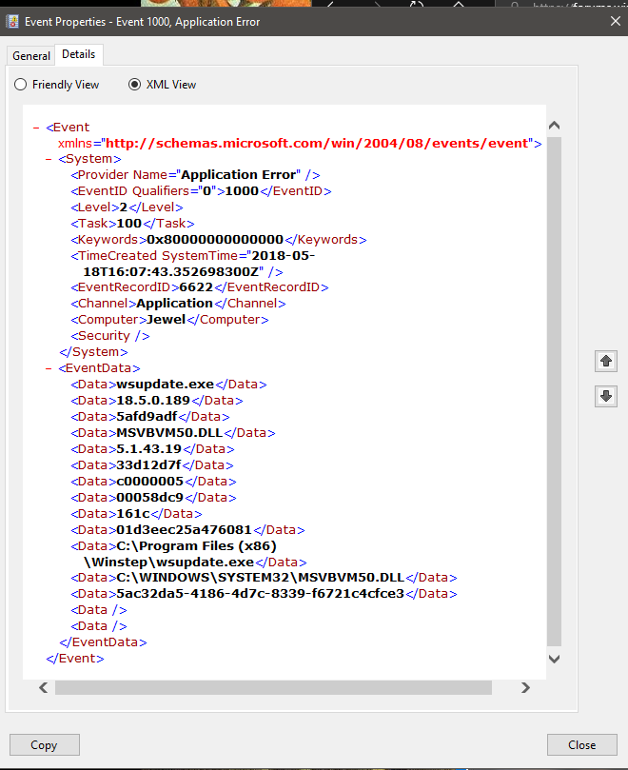Collapse the root Event XML node
628x770 pixels.
(x=35, y=128)
